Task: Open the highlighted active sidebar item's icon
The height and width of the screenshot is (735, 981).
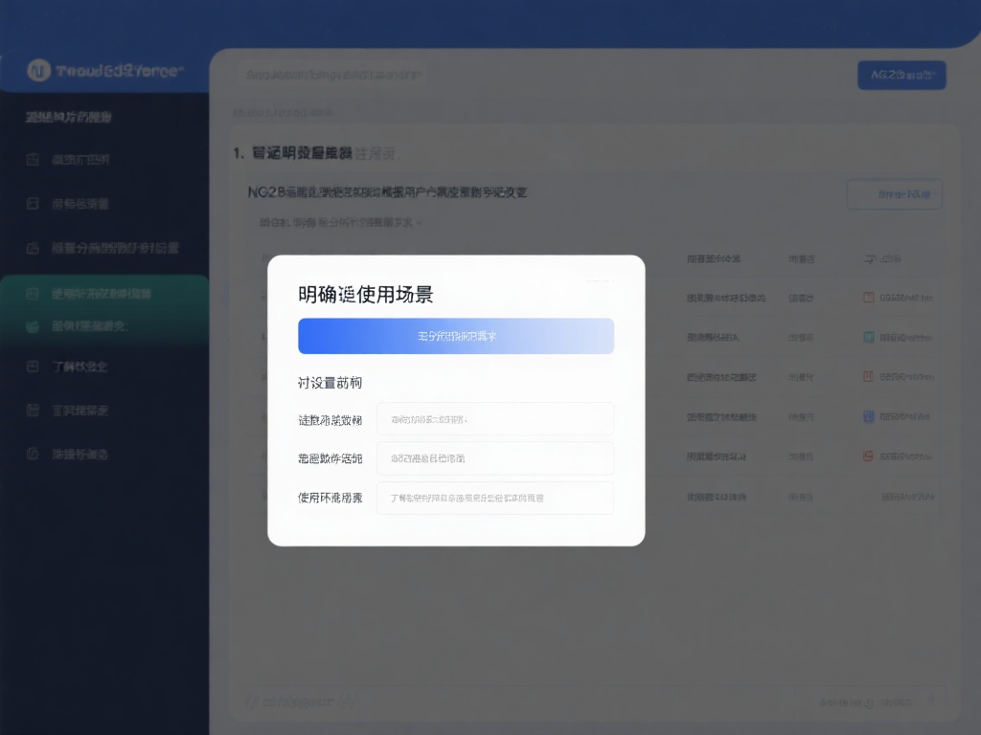Action: (33, 293)
